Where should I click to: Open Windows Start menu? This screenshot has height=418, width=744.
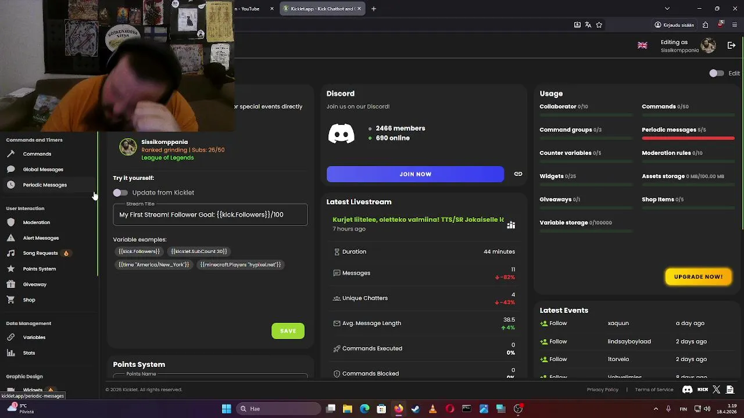click(x=226, y=409)
